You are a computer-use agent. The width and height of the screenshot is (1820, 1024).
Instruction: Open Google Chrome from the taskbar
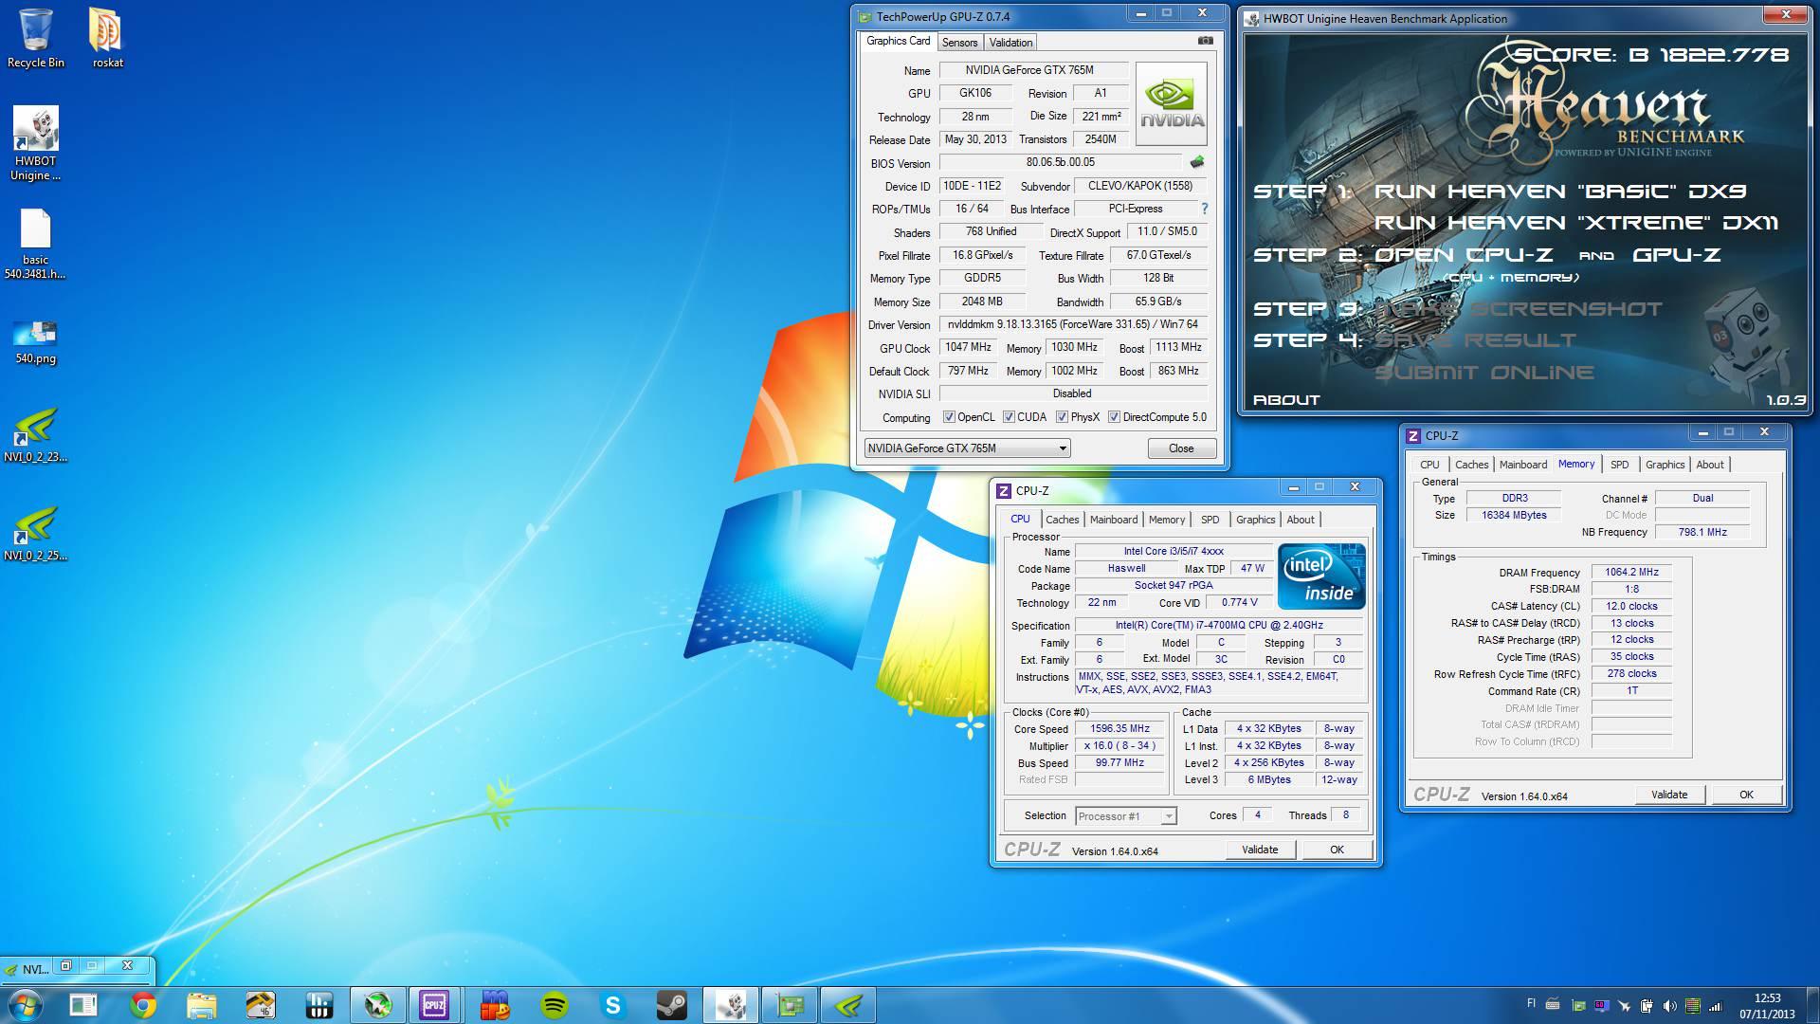click(x=142, y=1005)
